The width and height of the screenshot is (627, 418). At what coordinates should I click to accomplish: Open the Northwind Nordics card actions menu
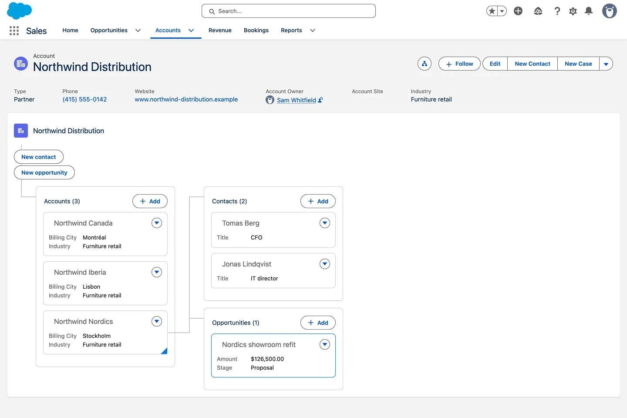click(x=157, y=321)
